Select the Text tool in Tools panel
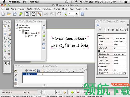 pyautogui.click(x=5, y=30)
